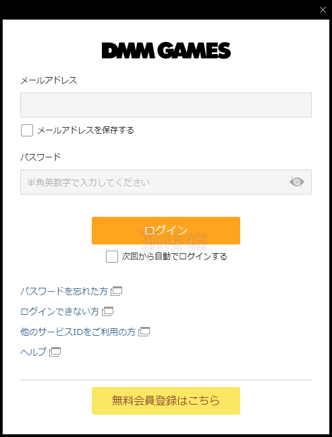Check the メールアドレスを保存する checkbox
The image size is (332, 437).
click(27, 130)
